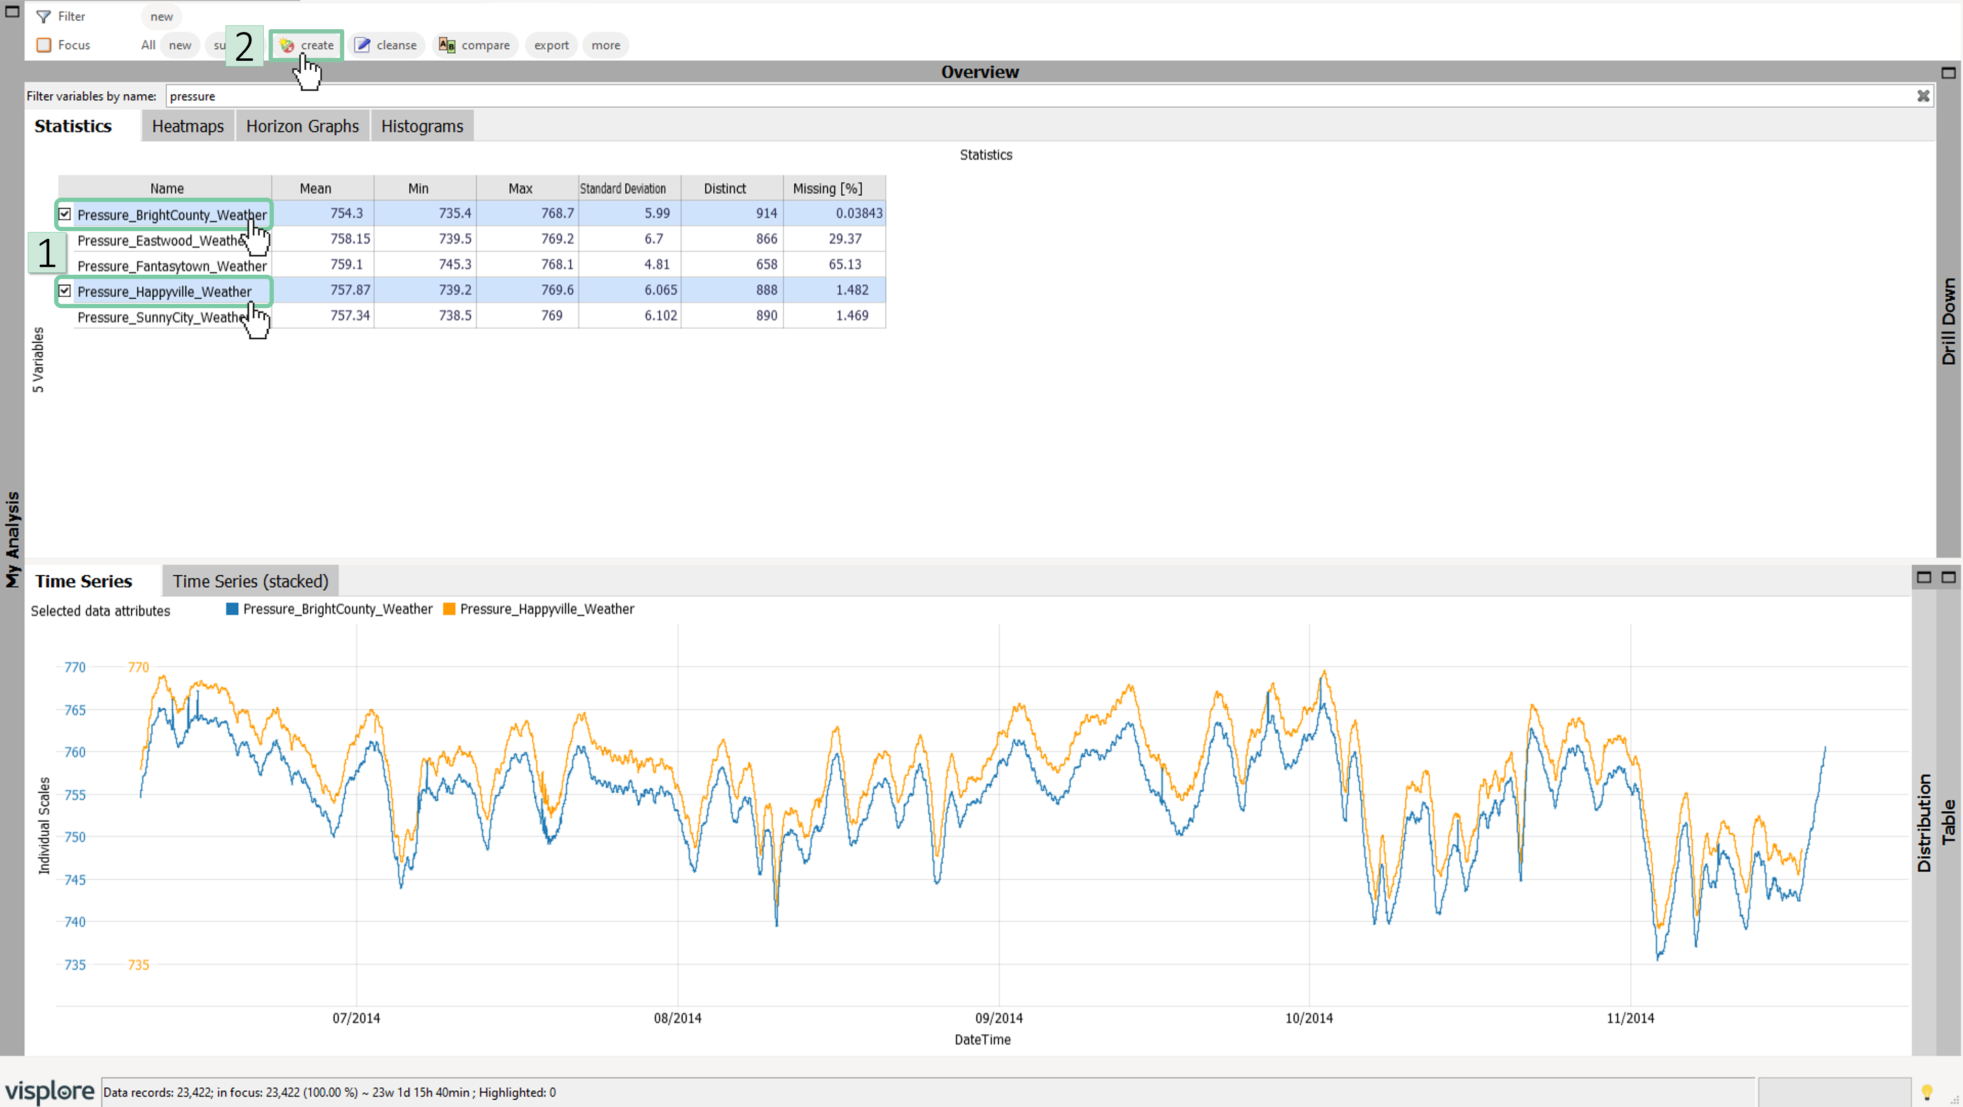Uncheck the Pressure_BrightCounty_Weather checkbox

[65, 214]
